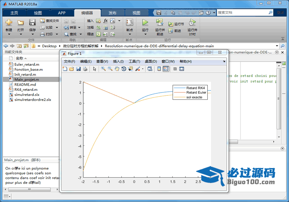Toggle the Insert Legend button
This screenshot has height=202, width=289.
coord(166,69)
